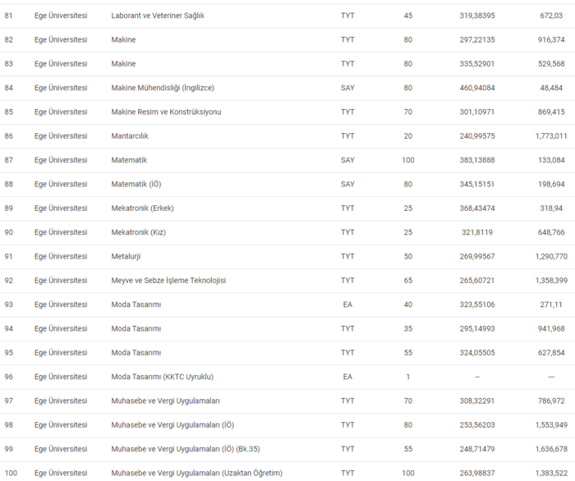Click the Mekatronik (Kız) program name
Viewport: 575px width, 481px height.
tap(138, 232)
